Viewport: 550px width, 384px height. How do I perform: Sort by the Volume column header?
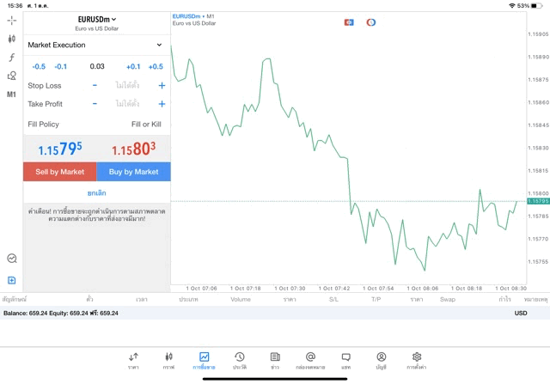(241, 299)
